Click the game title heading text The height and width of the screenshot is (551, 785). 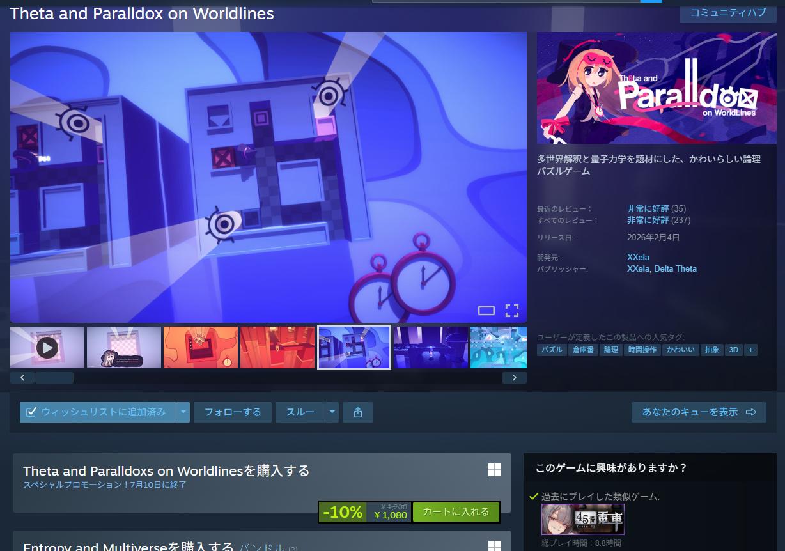142,13
